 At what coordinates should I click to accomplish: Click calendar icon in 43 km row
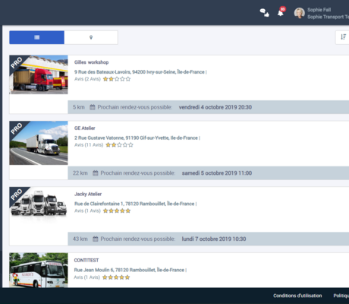click(96, 239)
